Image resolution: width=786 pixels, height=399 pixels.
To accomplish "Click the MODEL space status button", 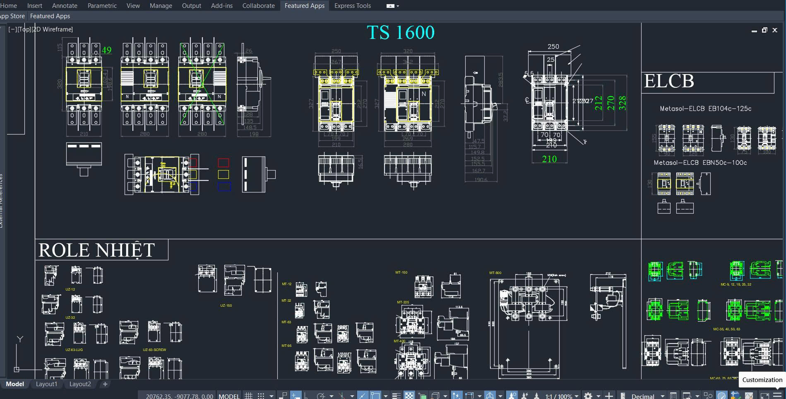I will click(x=229, y=396).
